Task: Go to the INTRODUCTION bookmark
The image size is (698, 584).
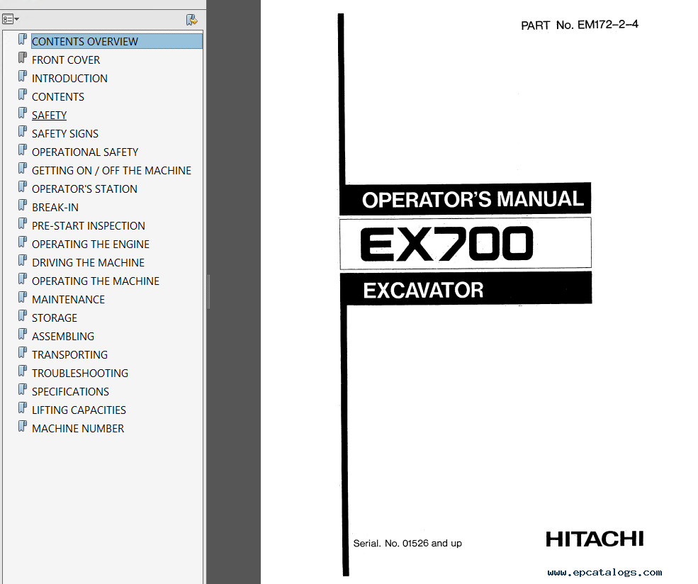Action: 69,79
